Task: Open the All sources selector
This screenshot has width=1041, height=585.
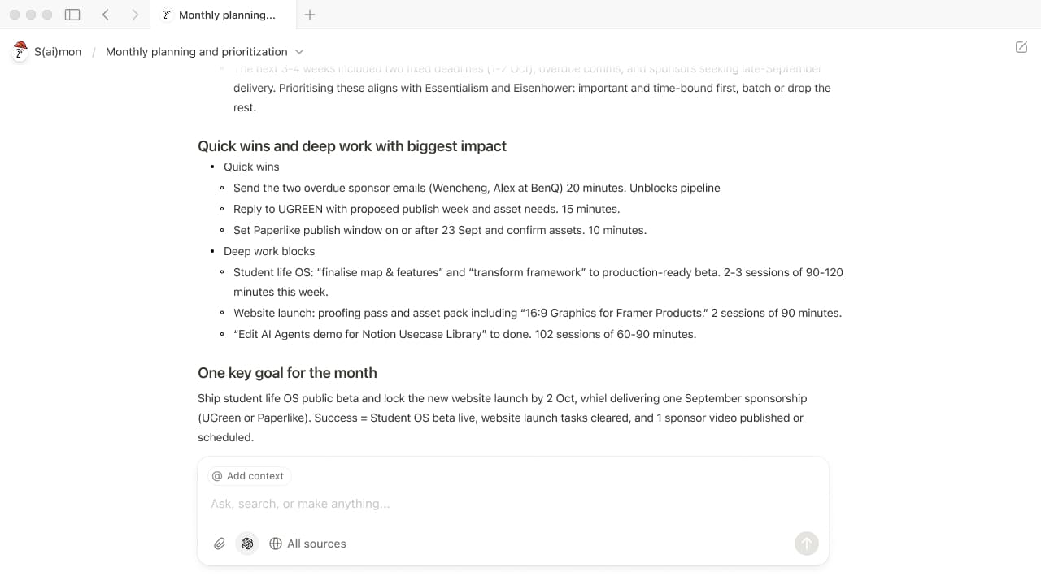Action: [x=307, y=544]
